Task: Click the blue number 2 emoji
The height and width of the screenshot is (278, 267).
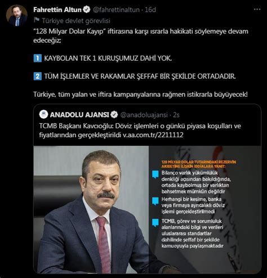Action: (x=38, y=77)
